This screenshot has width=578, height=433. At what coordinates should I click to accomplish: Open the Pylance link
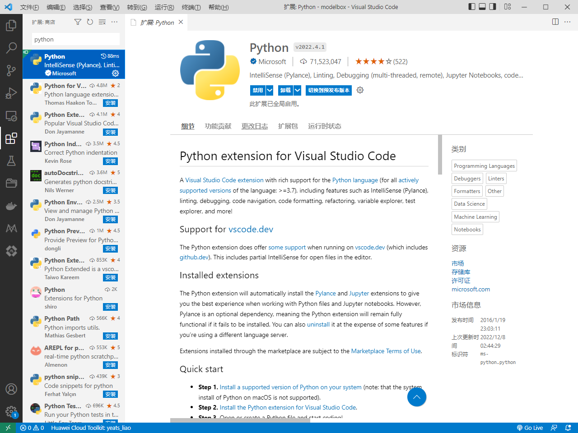tap(326, 293)
